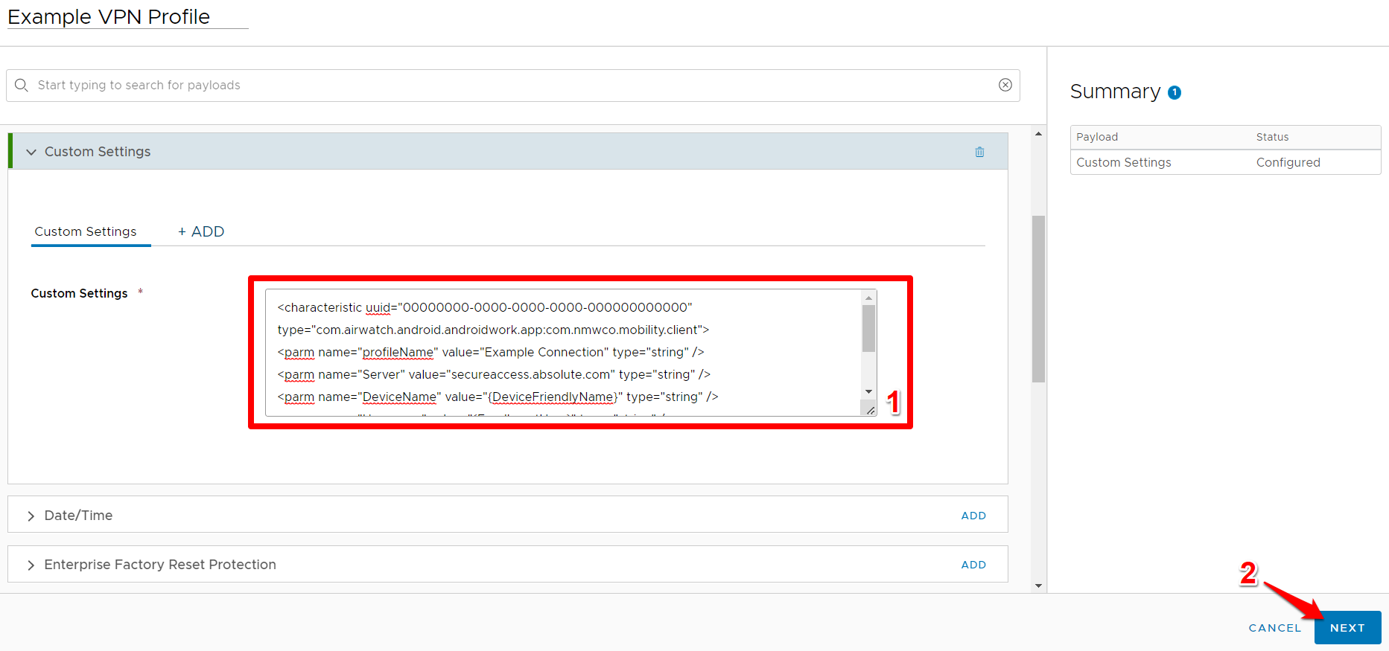The width and height of the screenshot is (1389, 651).
Task: Click the profileName parm line in XML
Action: coord(491,352)
